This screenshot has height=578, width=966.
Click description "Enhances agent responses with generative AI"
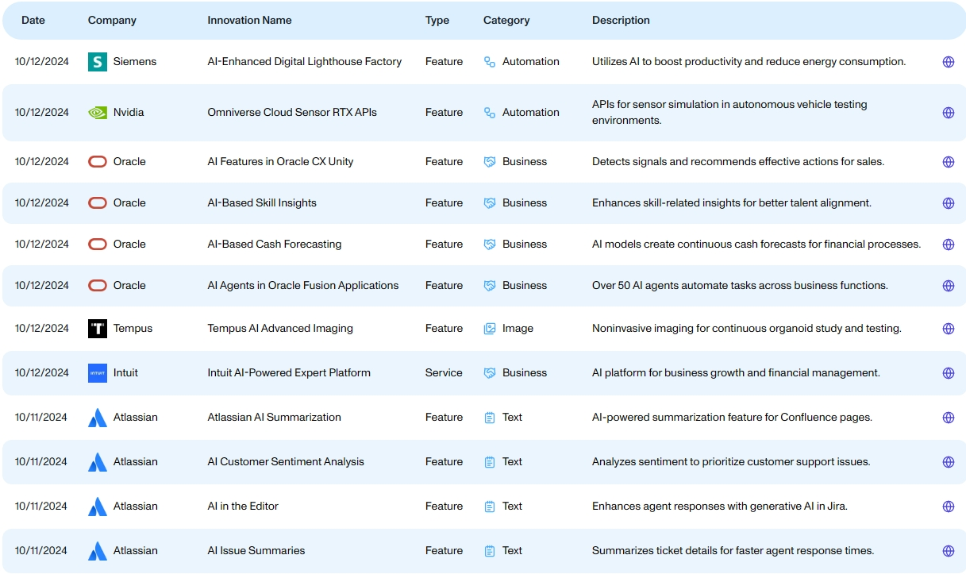[720, 507]
